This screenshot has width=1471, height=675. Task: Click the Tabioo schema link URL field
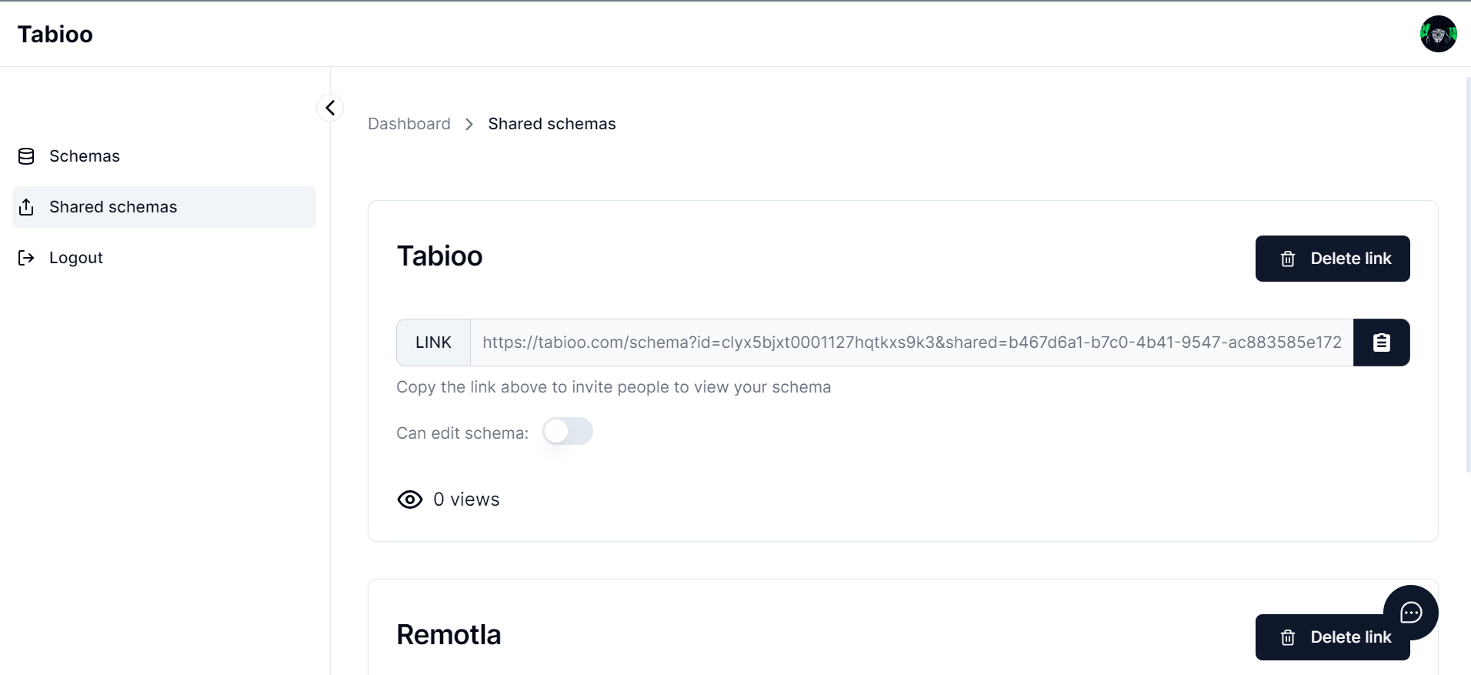pyautogui.click(x=912, y=343)
